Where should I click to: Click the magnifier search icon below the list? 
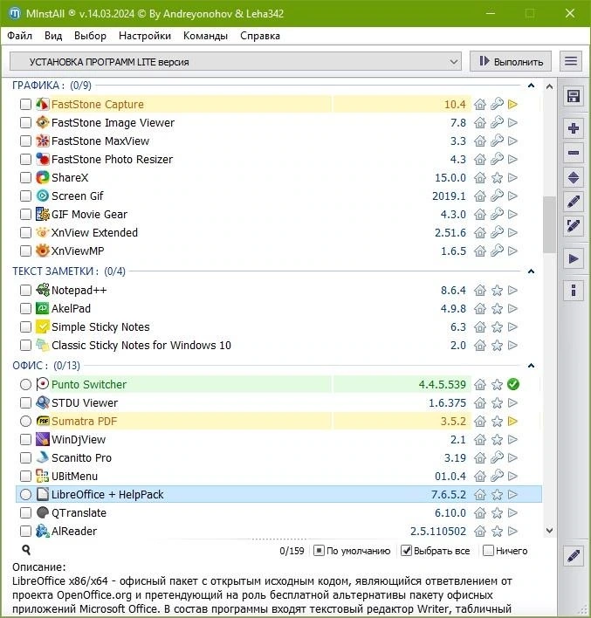pyautogui.click(x=26, y=550)
